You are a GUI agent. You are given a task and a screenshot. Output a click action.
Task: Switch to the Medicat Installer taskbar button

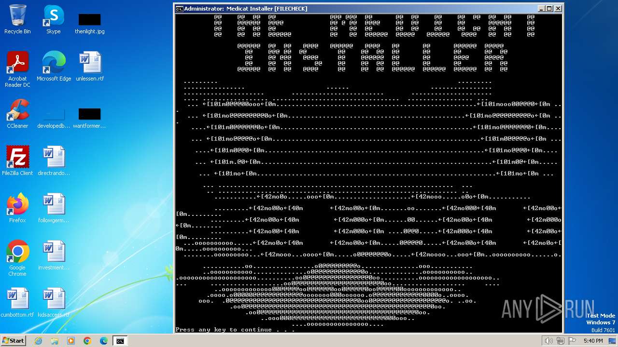coord(120,341)
